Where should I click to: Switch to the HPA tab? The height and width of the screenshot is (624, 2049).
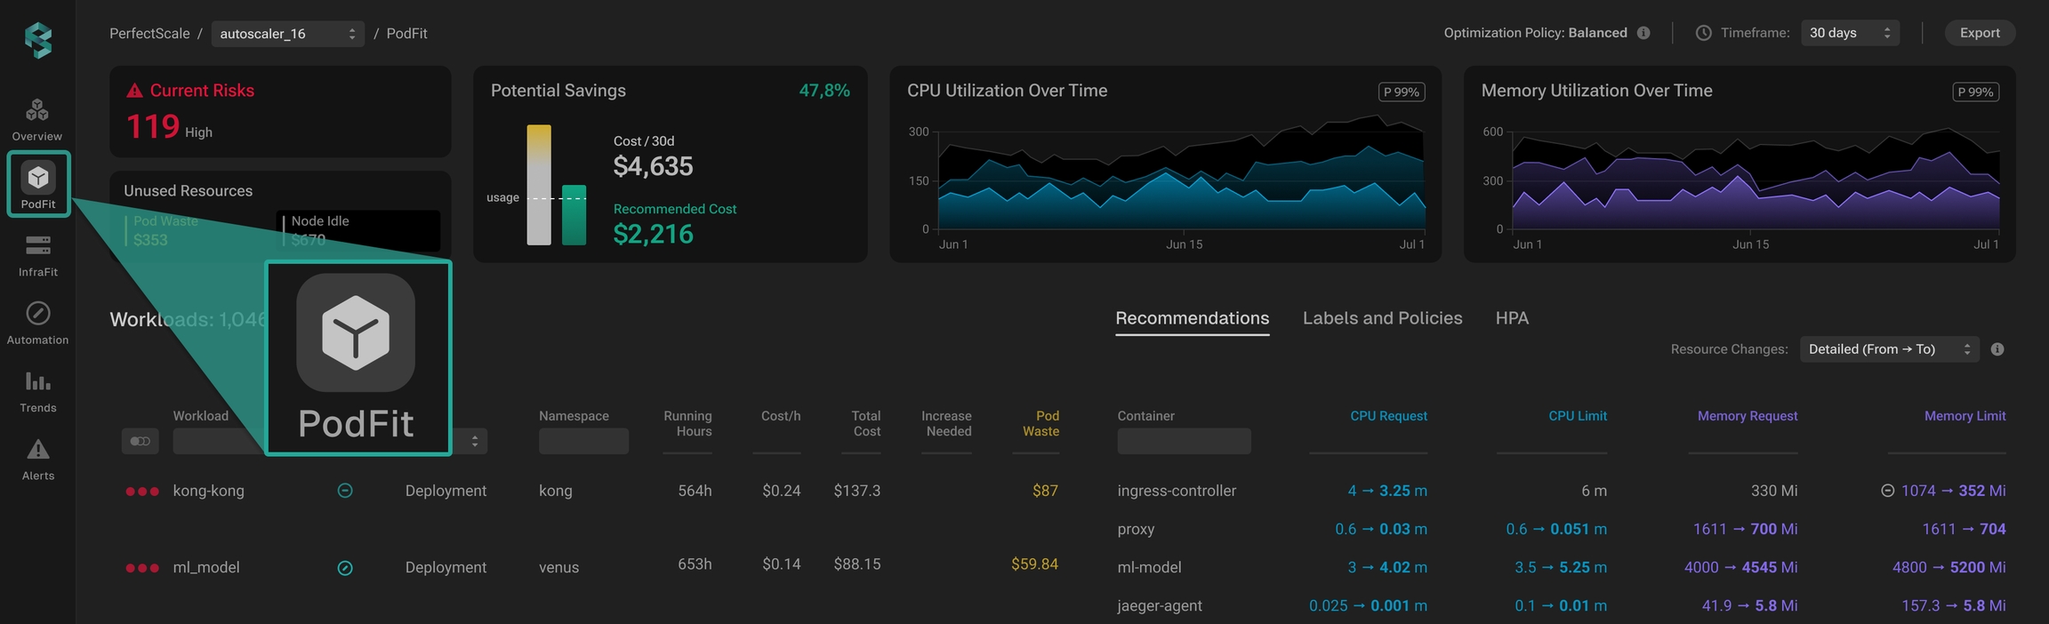click(x=1512, y=318)
